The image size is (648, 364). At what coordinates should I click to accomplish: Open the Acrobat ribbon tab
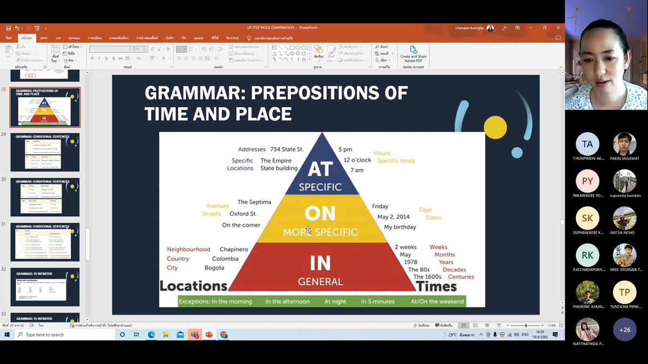232,38
